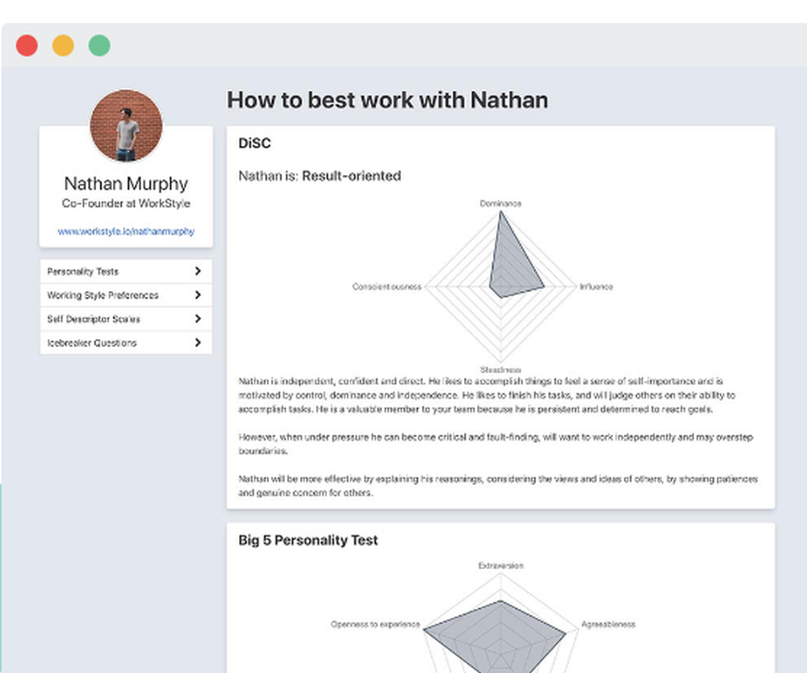Expand chevron next to Working Style Preferences

[198, 295]
